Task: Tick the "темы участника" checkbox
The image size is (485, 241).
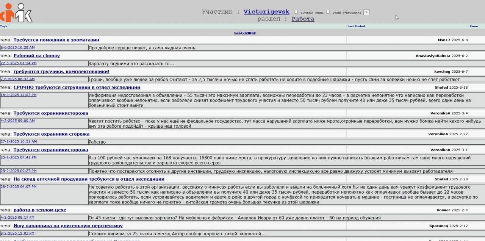Action: pyautogui.click(x=328, y=12)
